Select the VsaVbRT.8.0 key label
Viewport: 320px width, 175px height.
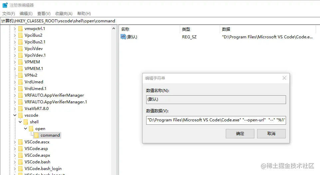tap(37, 109)
